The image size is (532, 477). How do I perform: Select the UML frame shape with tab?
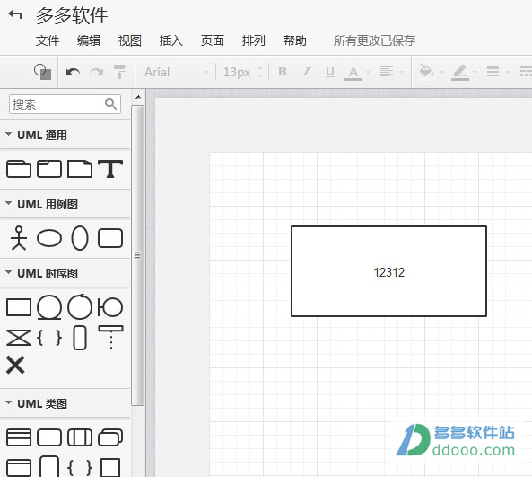pyautogui.click(x=49, y=169)
